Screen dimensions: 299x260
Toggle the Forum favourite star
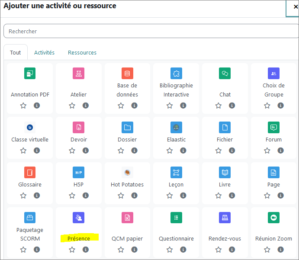tap(267, 151)
